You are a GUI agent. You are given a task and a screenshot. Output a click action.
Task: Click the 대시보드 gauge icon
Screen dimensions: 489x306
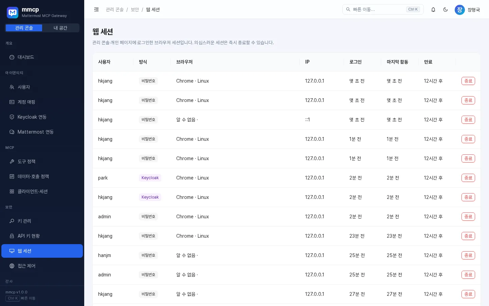coord(12,57)
